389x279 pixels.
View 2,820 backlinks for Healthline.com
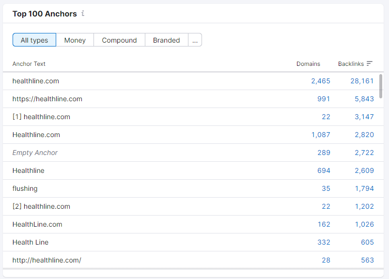[x=364, y=135]
